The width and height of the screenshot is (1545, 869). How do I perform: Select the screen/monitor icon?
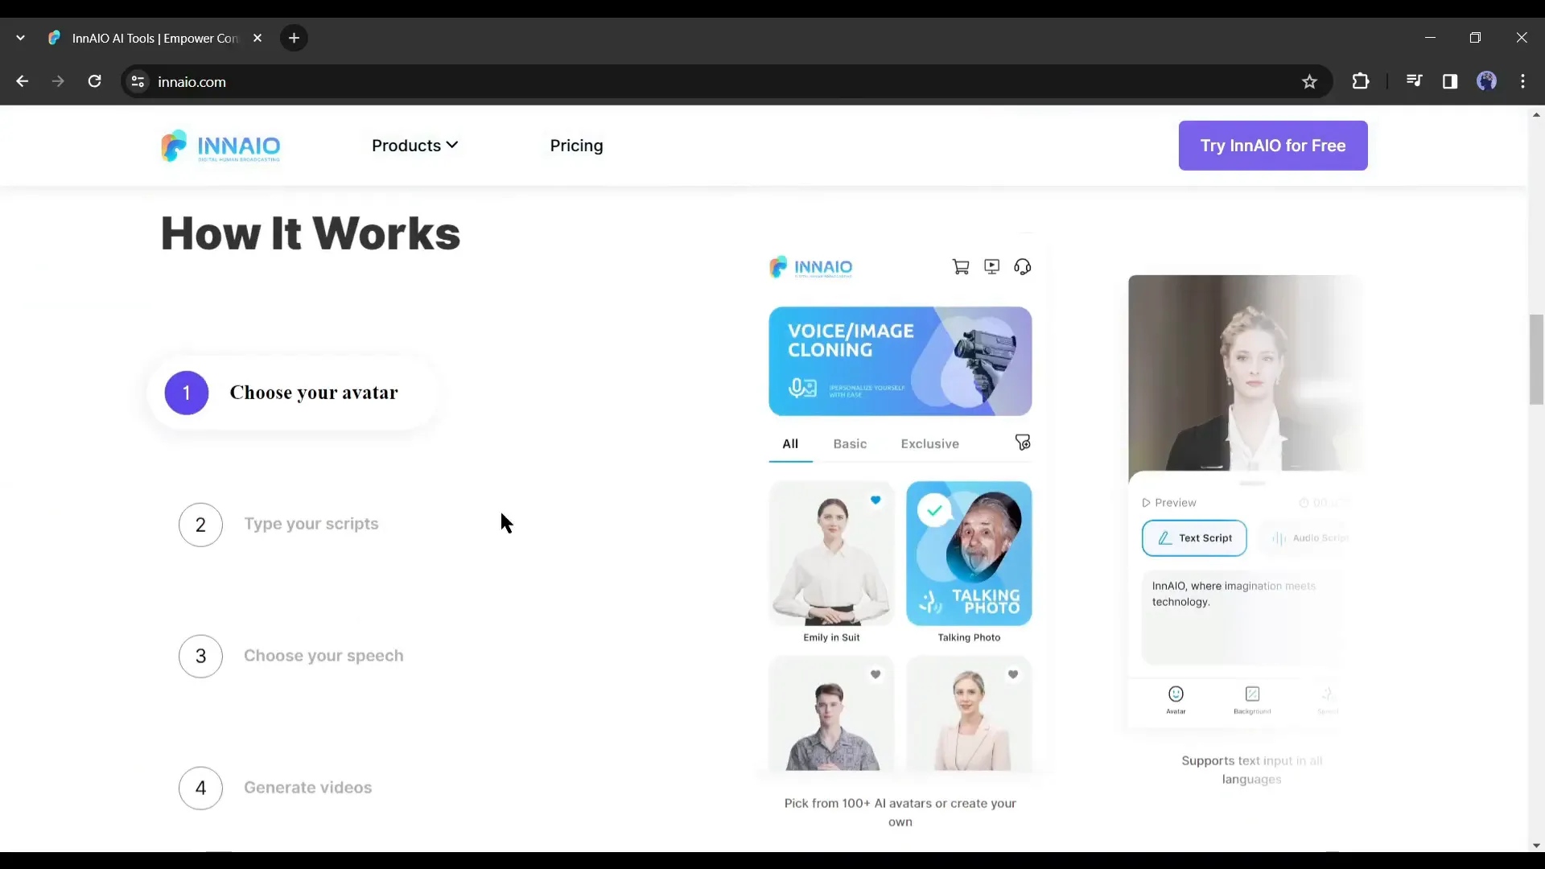pyautogui.click(x=992, y=266)
